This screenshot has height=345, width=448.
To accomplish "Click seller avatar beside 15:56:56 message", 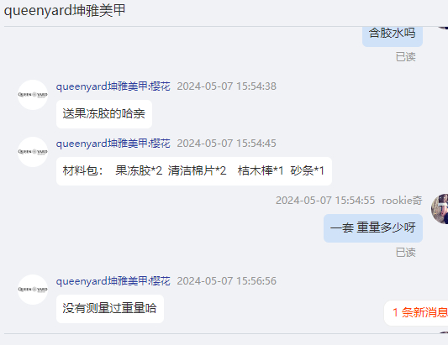I will pos(33,290).
